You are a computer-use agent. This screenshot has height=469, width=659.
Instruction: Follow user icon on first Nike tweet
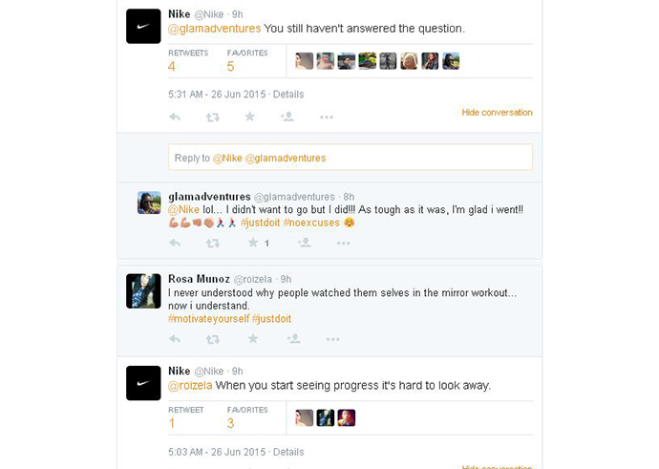click(x=287, y=117)
